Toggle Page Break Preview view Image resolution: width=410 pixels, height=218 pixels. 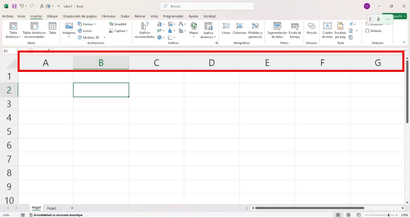click(358, 215)
